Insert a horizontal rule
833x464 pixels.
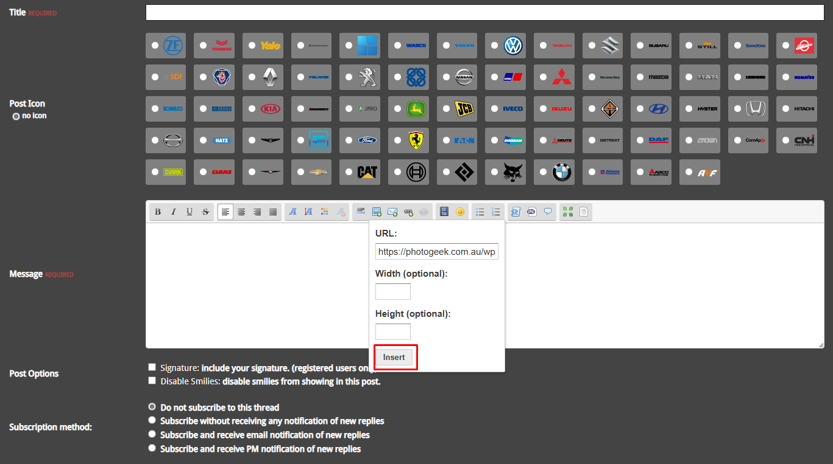(361, 212)
